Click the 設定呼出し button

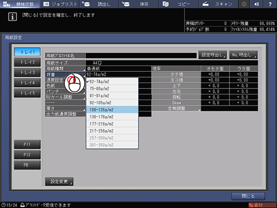[x=213, y=55]
